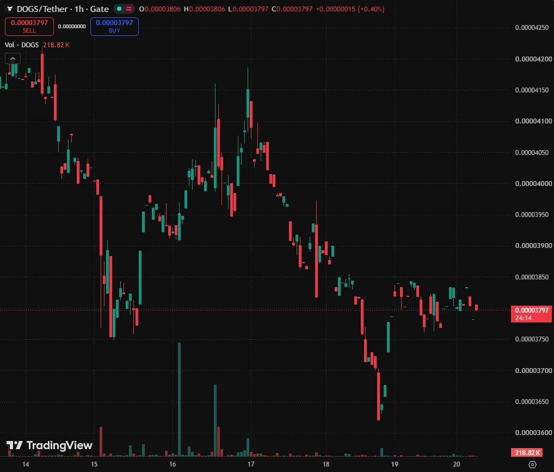554x472 pixels.
Task: Click price axis label 0.00004200
Action: coord(533,59)
